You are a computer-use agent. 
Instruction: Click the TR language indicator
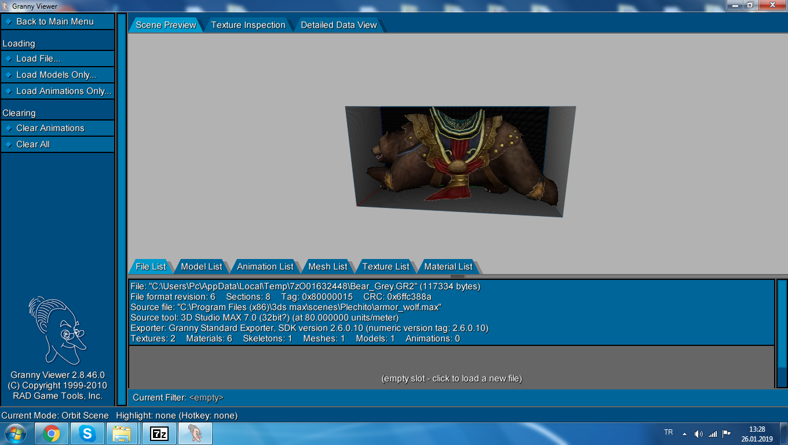[668, 432]
